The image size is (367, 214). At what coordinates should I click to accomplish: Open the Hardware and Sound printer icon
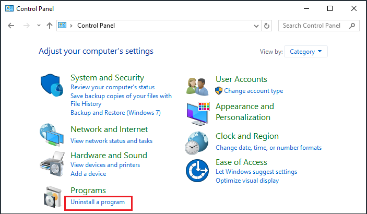click(x=52, y=164)
